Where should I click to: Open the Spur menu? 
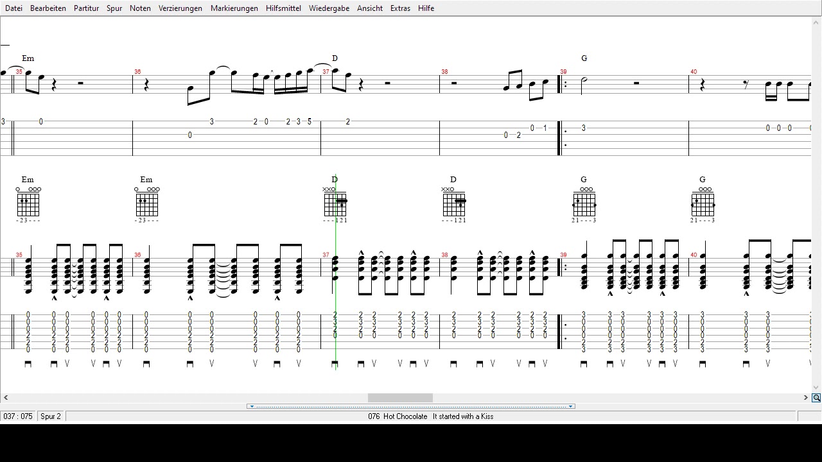pyautogui.click(x=114, y=8)
